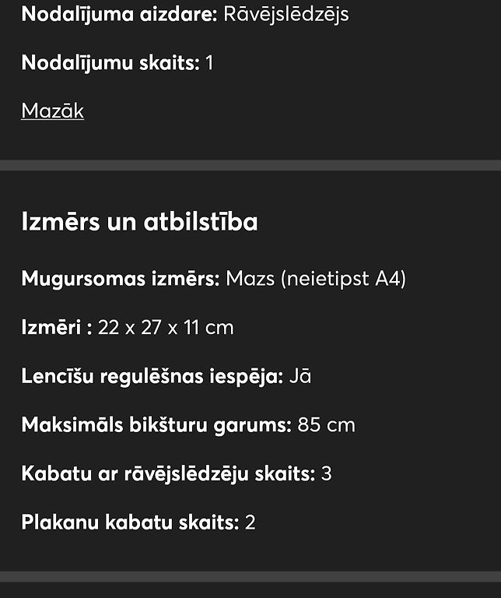The image size is (501, 598).
Task: Click the Mugursomas izmērs label
Action: pyautogui.click(x=121, y=279)
